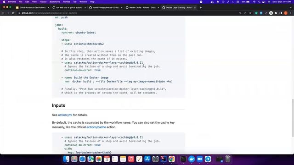Click 'continue-on-error: true' in first code block
Screen dimensions: 294x165
pos(83,70)
